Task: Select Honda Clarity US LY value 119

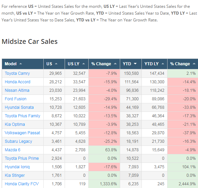Action: tap(82, 184)
